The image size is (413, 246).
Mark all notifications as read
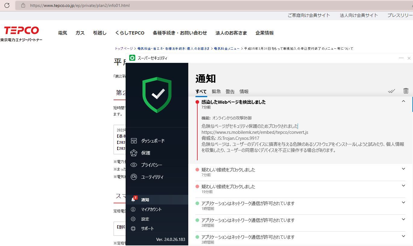pyautogui.click(x=391, y=91)
